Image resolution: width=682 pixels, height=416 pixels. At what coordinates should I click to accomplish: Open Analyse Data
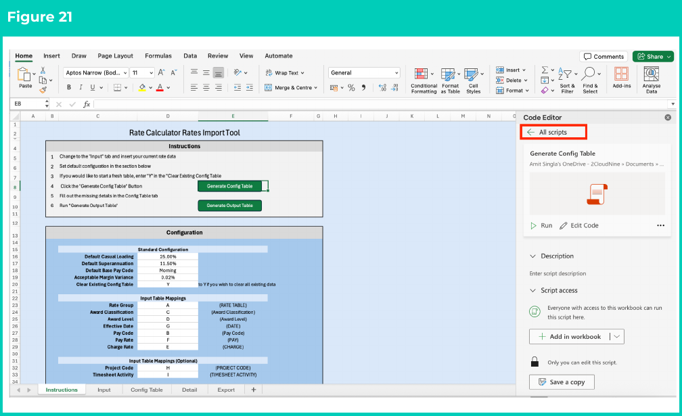pos(651,80)
